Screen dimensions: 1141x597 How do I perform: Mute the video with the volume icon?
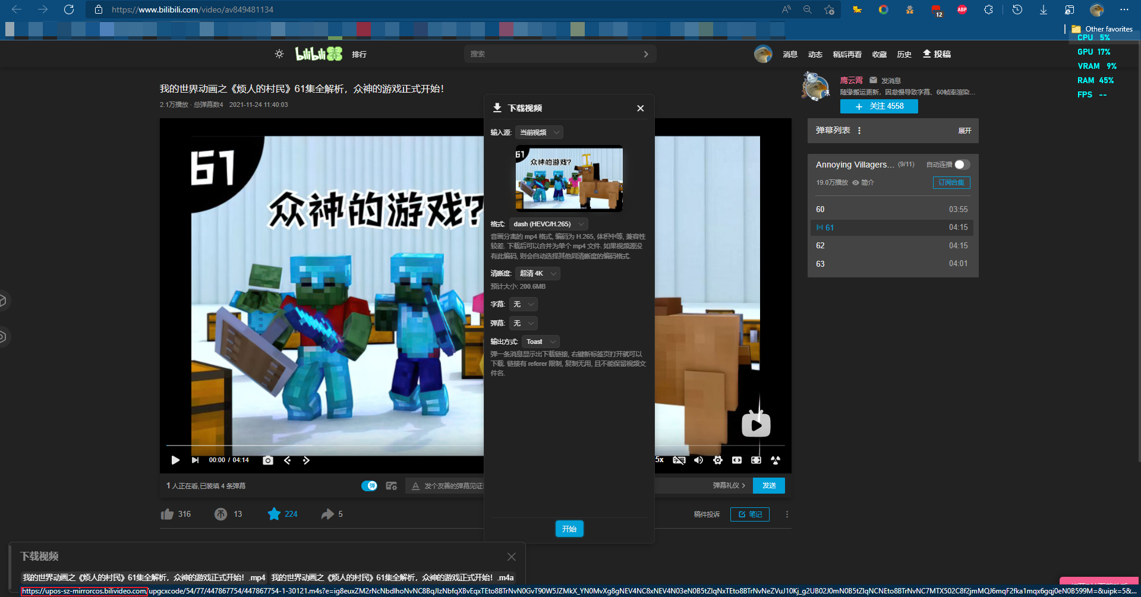[698, 460]
